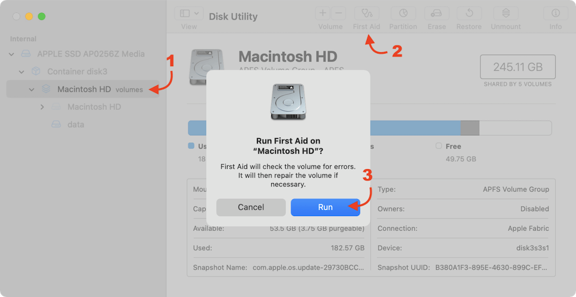Collapse APPLE SSD AP0256Z Media disk
This screenshot has height=297, width=576.
tap(12, 54)
